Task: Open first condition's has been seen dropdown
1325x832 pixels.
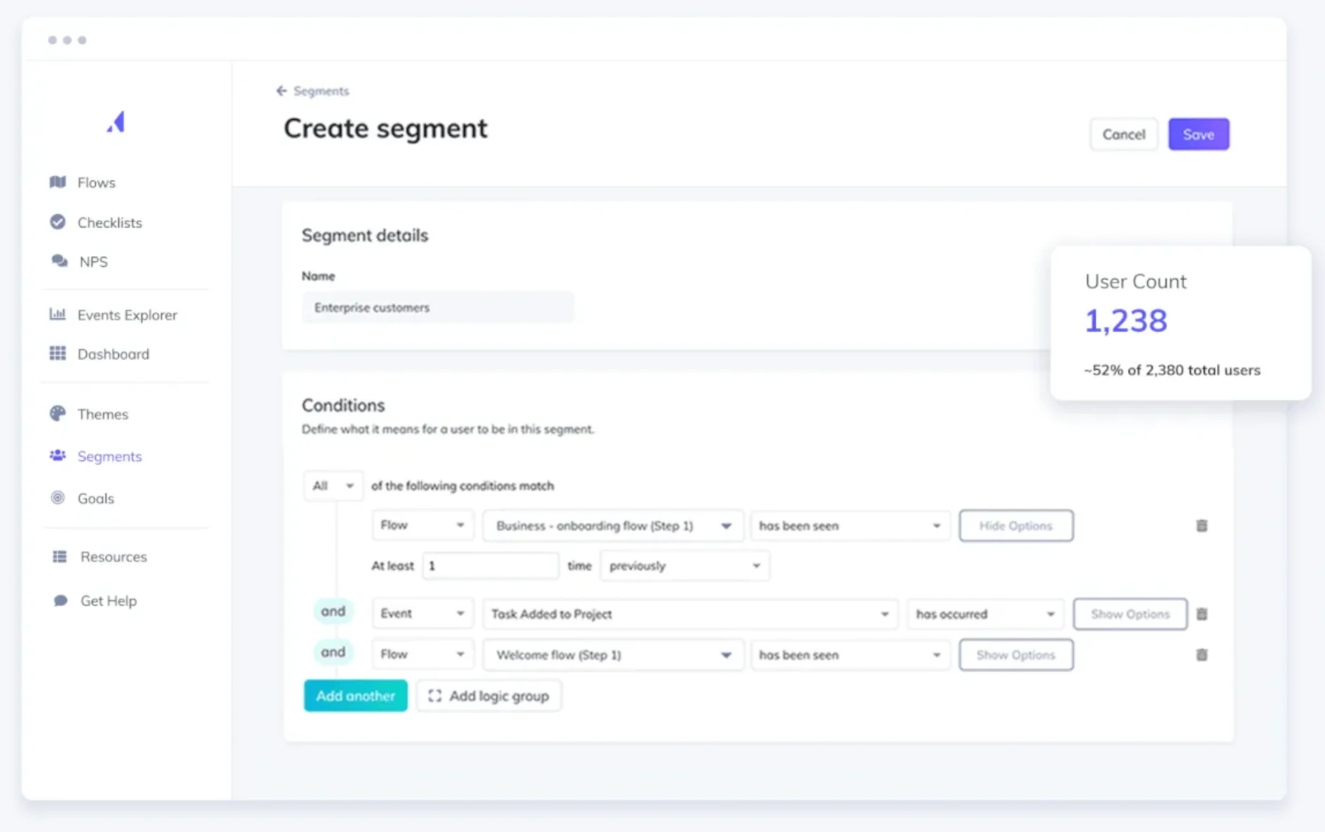Action: coord(849,526)
